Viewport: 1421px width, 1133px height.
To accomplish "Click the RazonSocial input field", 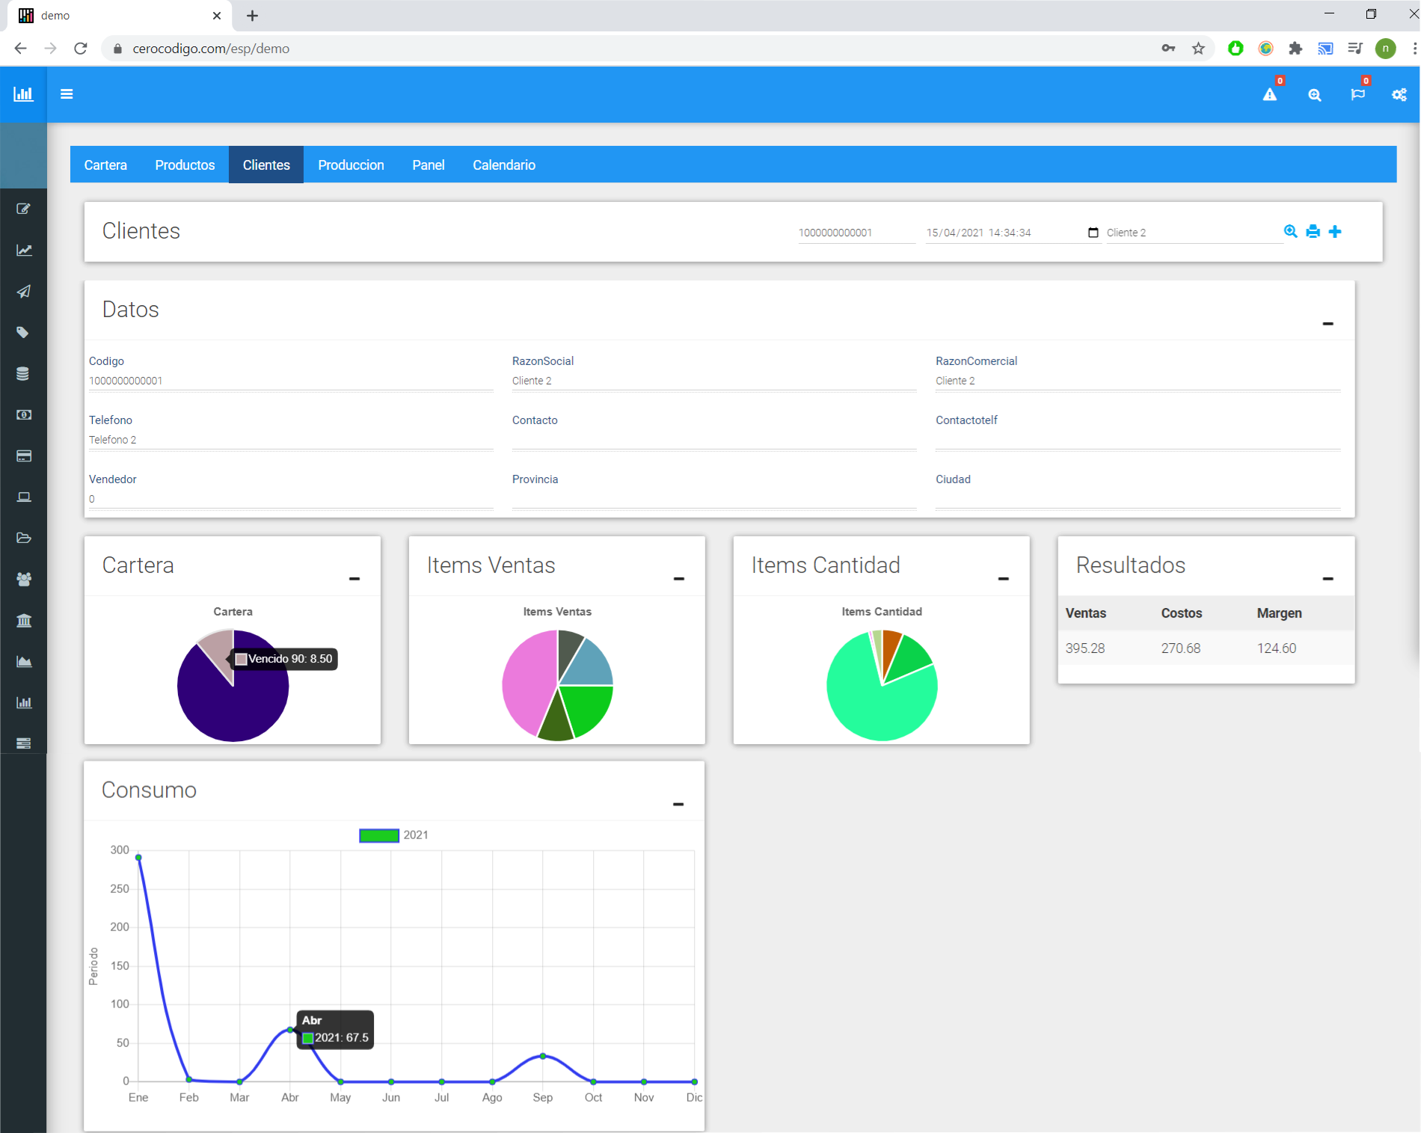I will (713, 381).
